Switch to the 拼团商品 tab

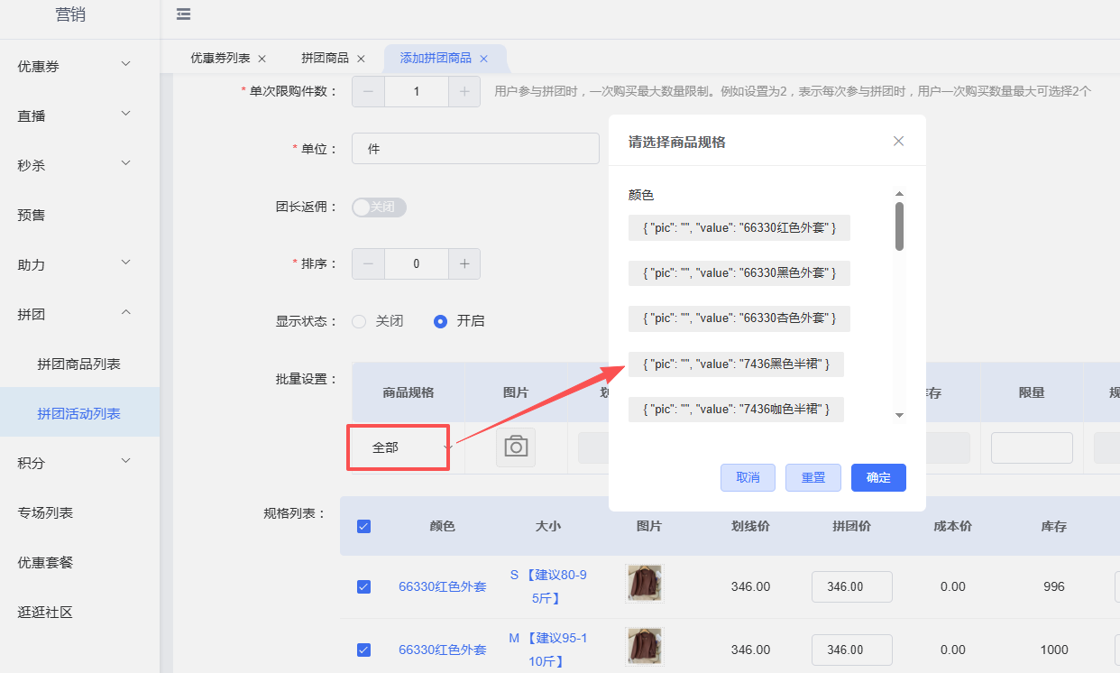click(325, 59)
